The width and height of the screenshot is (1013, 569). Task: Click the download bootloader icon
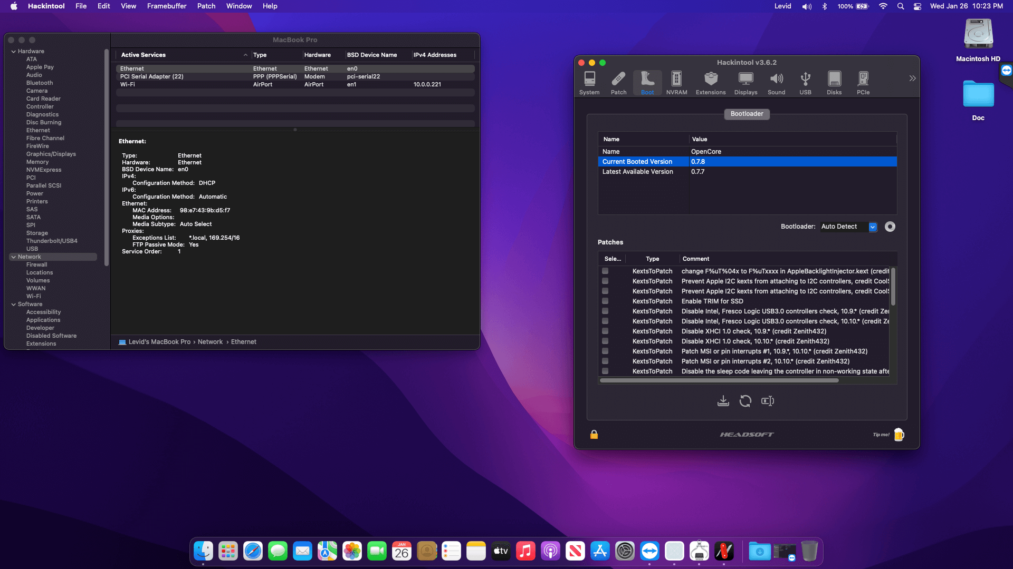point(723,401)
